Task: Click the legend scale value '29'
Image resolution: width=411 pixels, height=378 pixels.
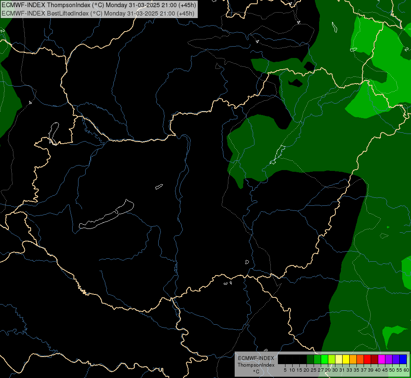Action: click(327, 370)
